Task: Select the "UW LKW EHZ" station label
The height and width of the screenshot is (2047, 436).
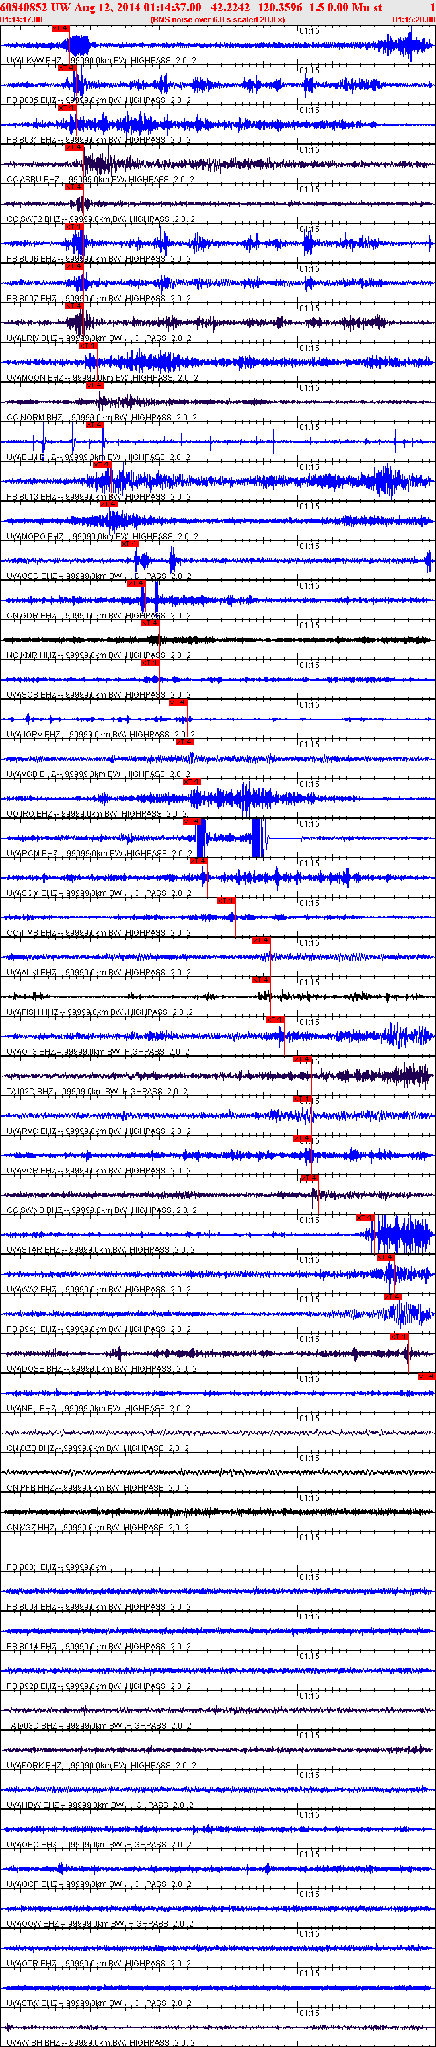Action: tap(33, 60)
